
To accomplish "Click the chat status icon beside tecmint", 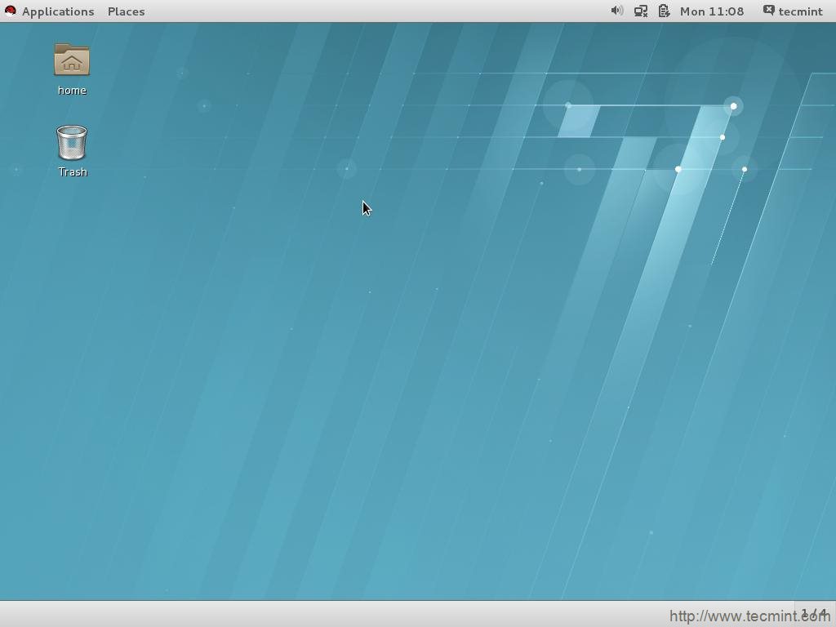I will [768, 10].
